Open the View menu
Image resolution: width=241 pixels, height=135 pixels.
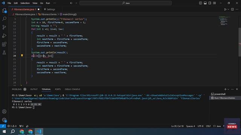point(35,3)
